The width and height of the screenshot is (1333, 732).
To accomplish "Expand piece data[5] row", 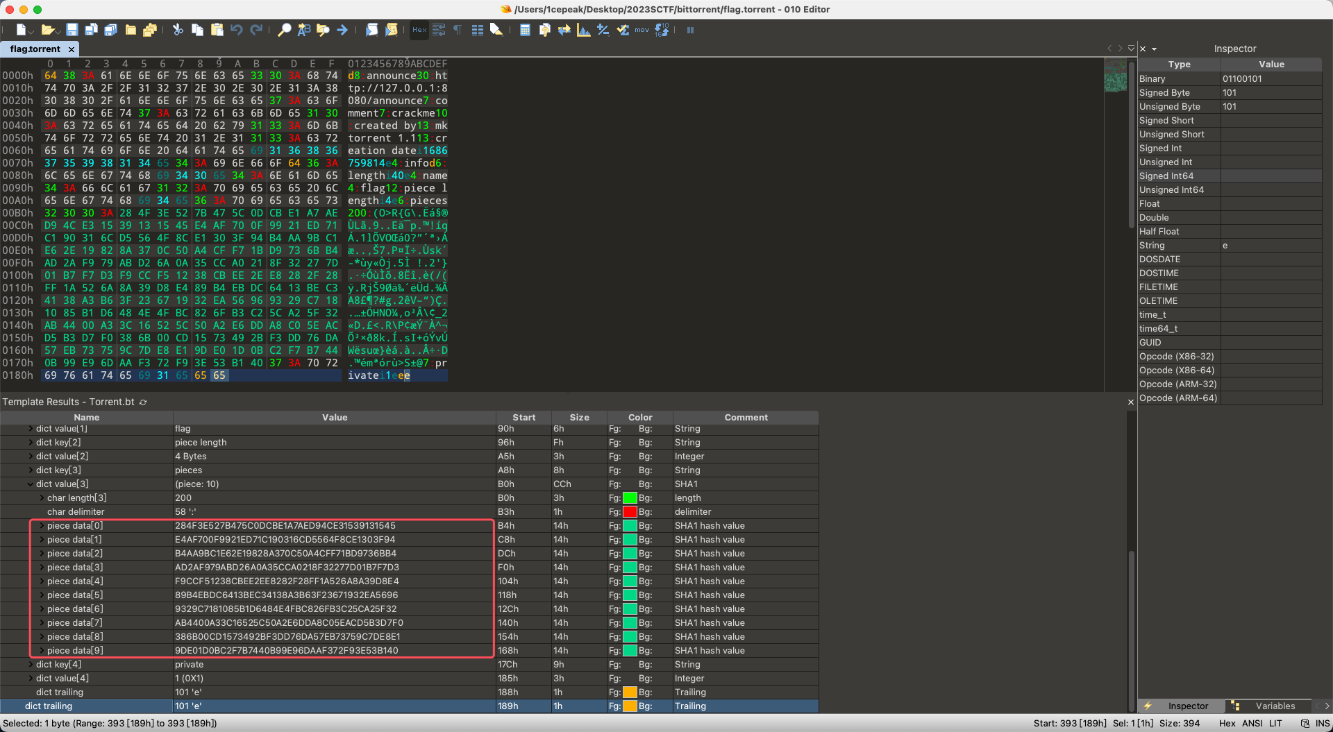I will point(42,595).
